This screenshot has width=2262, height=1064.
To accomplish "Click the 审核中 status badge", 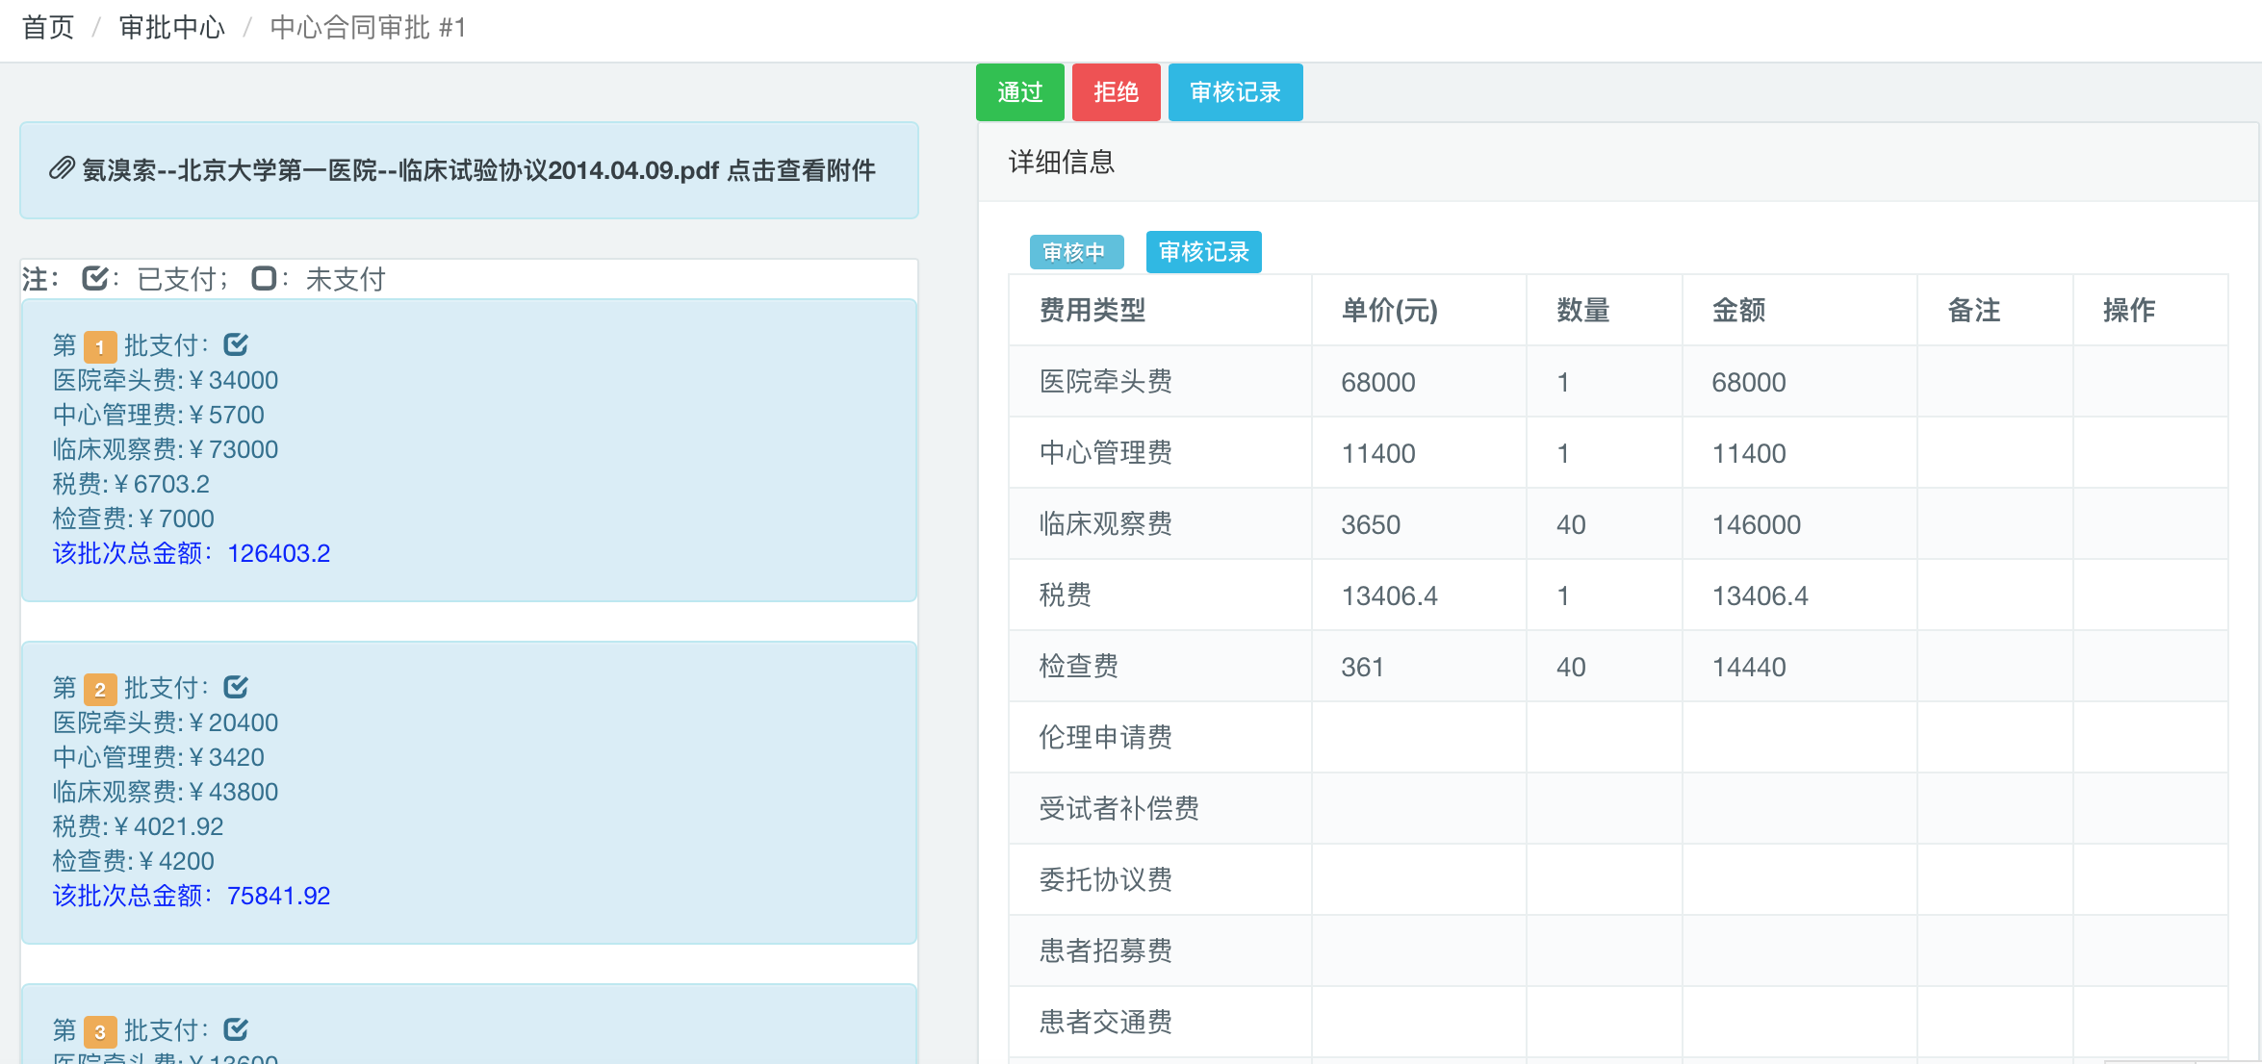I will click(x=1077, y=252).
